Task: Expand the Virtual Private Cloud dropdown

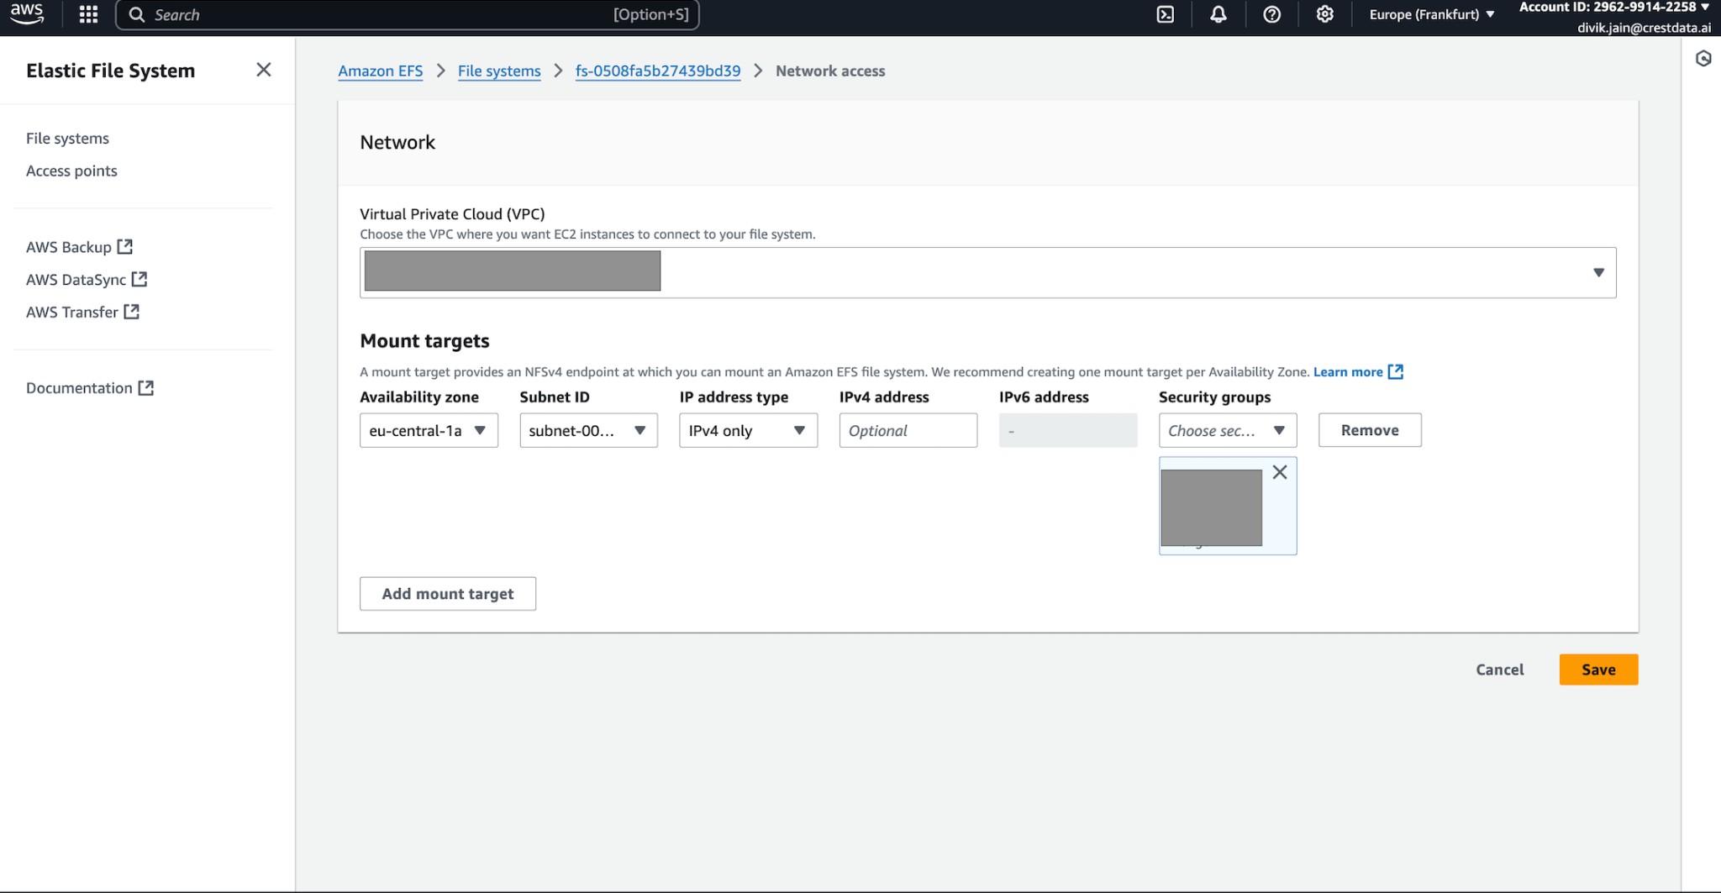Action: tap(987, 272)
